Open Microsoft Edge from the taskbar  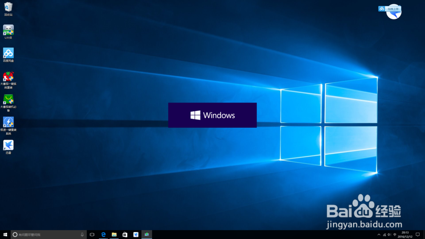[x=103, y=235]
